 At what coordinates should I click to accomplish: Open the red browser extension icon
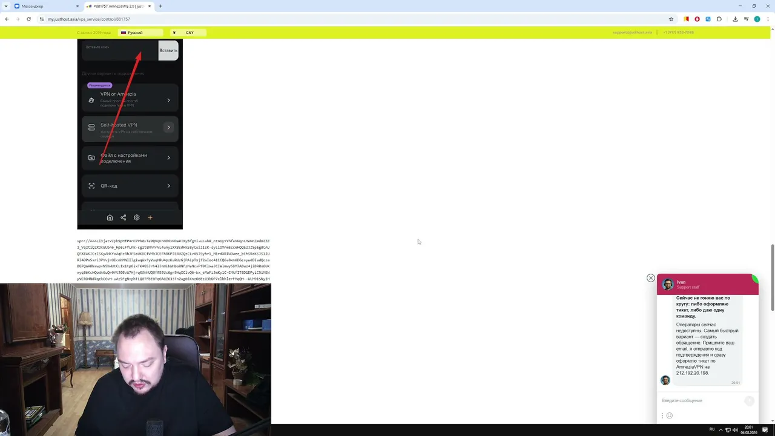(697, 19)
